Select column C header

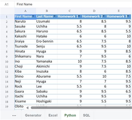click(70, 11)
